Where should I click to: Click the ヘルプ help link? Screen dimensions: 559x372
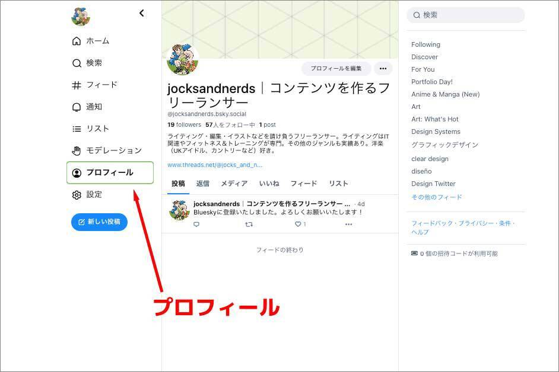[420, 232]
